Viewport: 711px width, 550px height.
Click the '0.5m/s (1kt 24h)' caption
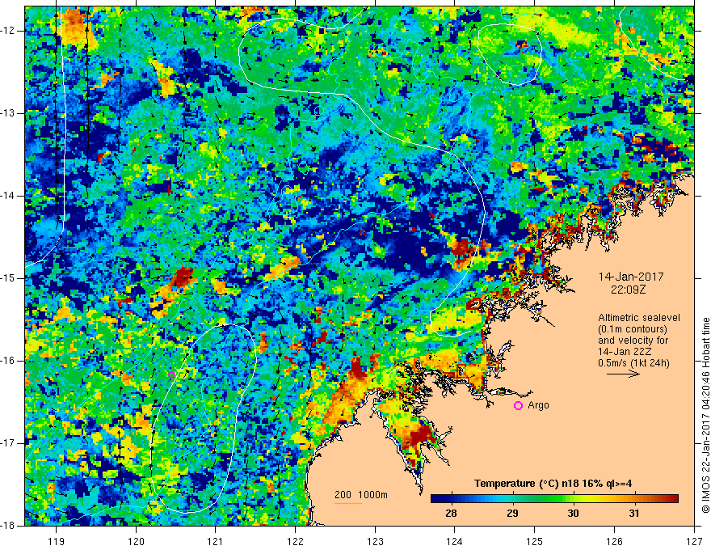[633, 363]
